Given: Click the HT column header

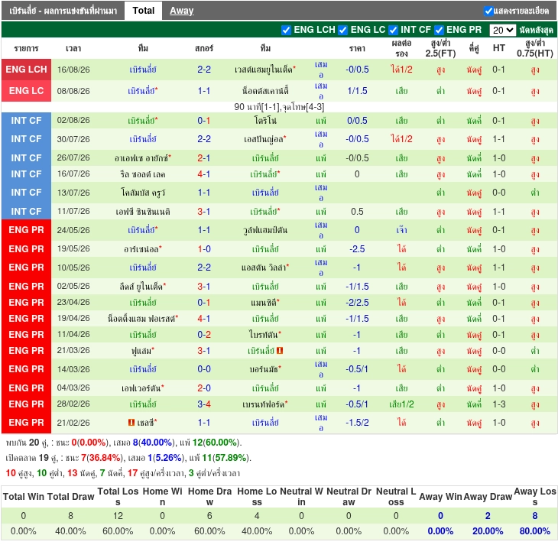Looking at the screenshot, I should pos(498,48).
